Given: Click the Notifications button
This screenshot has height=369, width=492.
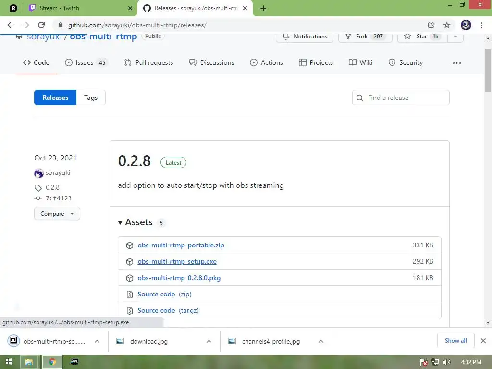Looking at the screenshot, I should pyautogui.click(x=304, y=37).
